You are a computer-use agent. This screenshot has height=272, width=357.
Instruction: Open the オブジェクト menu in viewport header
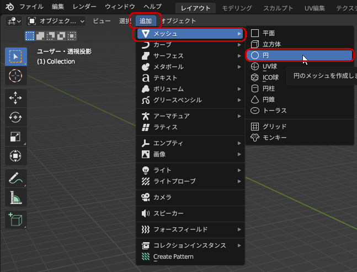(179, 21)
